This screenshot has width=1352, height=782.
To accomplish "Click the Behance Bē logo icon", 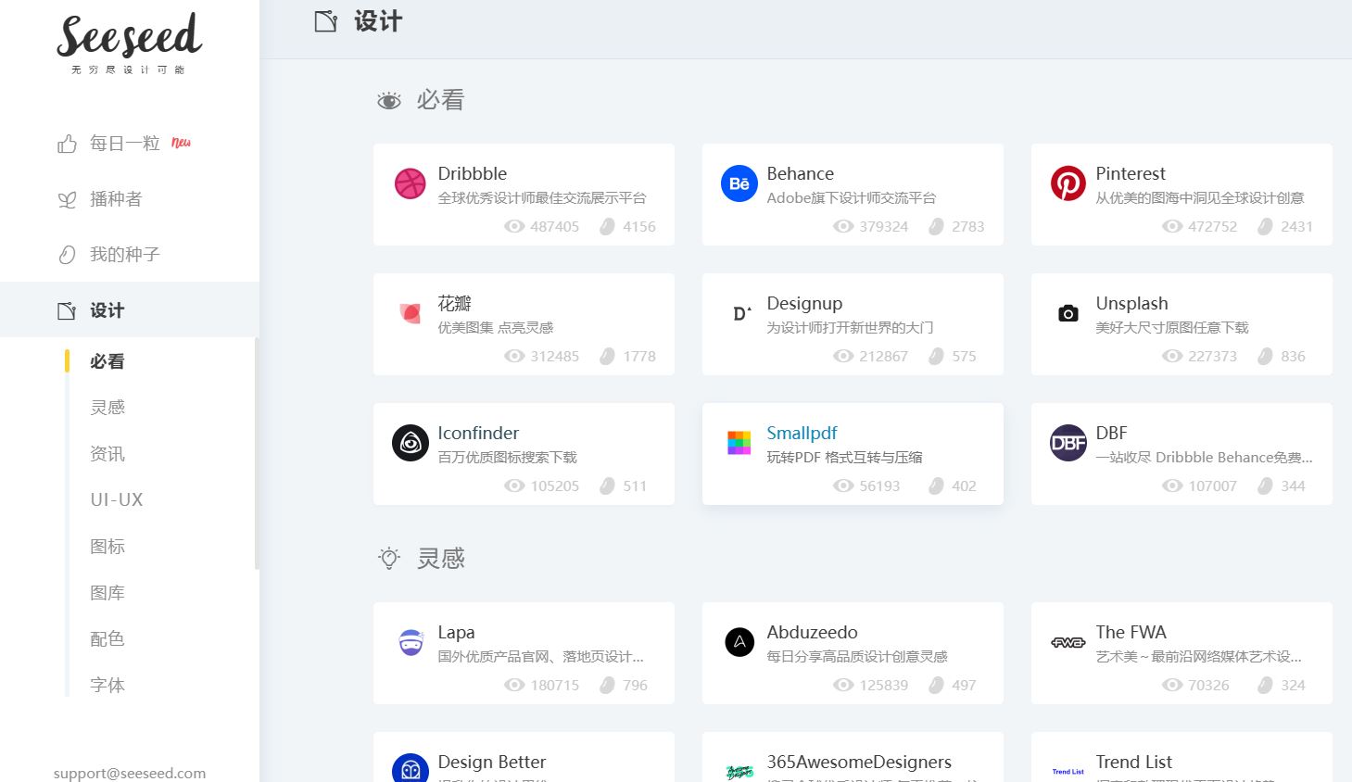I will 739,183.
